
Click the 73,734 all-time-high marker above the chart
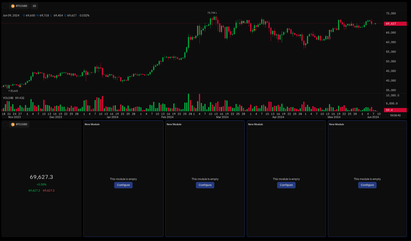pyautogui.click(x=212, y=13)
